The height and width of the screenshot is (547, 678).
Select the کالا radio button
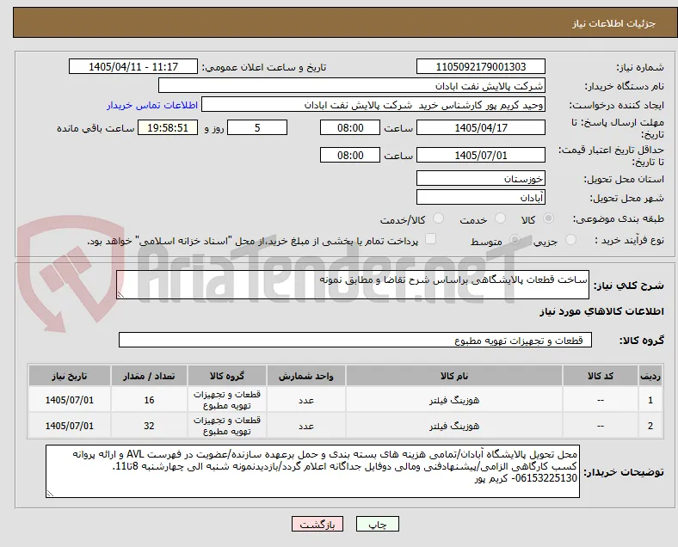pyautogui.click(x=548, y=218)
